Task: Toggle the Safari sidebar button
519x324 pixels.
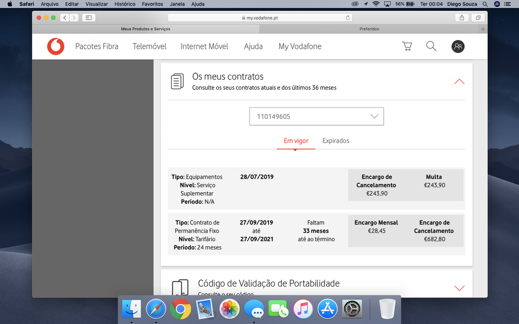Action: (x=88, y=18)
